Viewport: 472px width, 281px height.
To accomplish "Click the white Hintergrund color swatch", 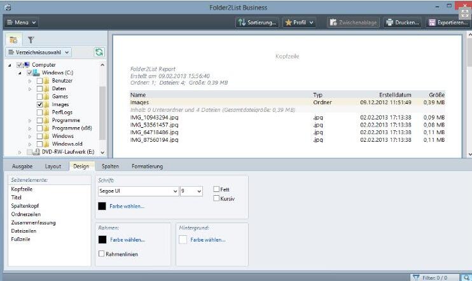I will 183,240.
